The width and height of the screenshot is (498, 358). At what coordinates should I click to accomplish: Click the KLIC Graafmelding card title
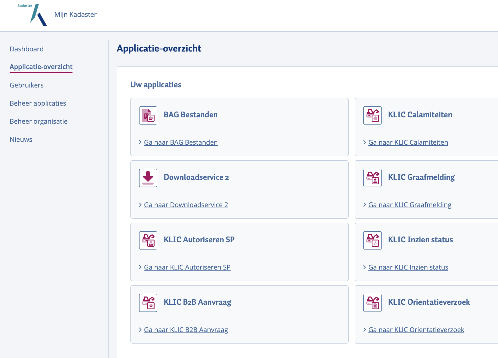(421, 177)
